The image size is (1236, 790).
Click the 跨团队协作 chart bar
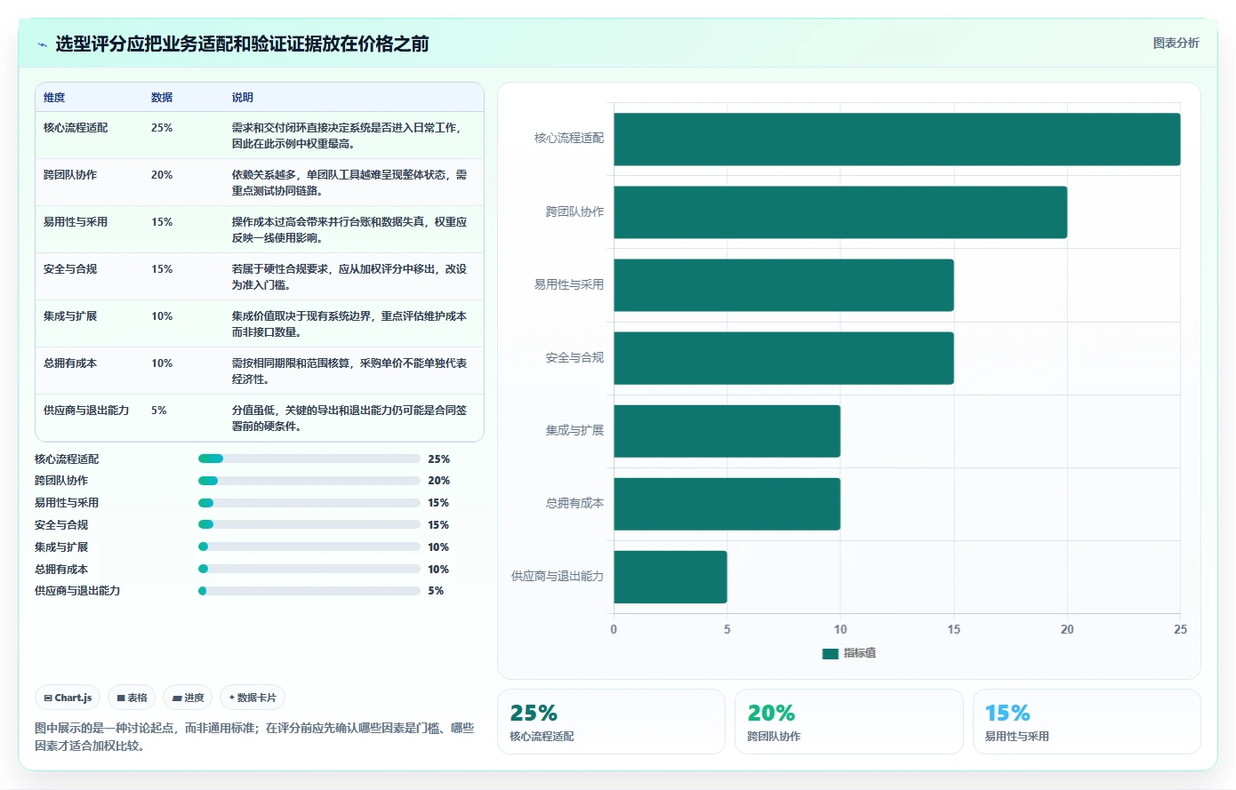(840, 212)
